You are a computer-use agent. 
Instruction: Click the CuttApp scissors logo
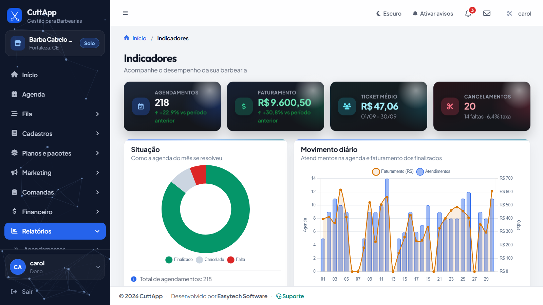coord(14,15)
